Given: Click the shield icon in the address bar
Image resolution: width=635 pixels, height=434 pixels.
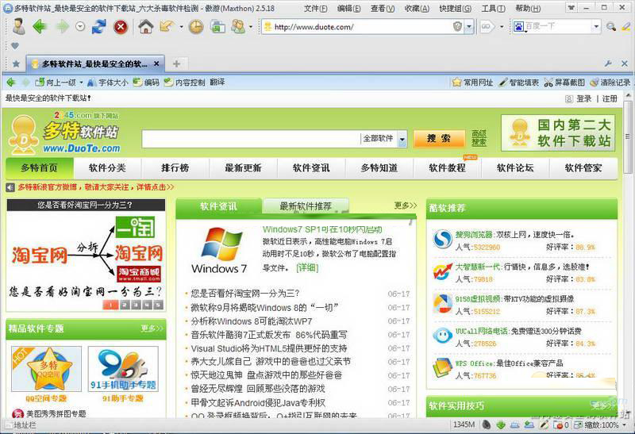Looking at the screenshot, I should 457,27.
